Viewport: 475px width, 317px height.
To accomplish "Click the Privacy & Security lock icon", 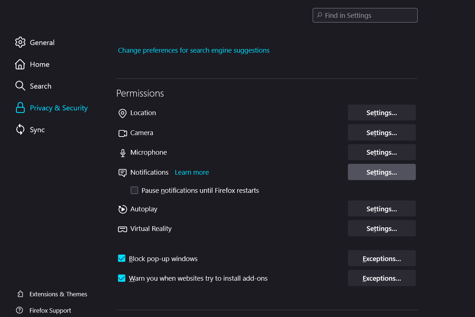I will tap(20, 108).
